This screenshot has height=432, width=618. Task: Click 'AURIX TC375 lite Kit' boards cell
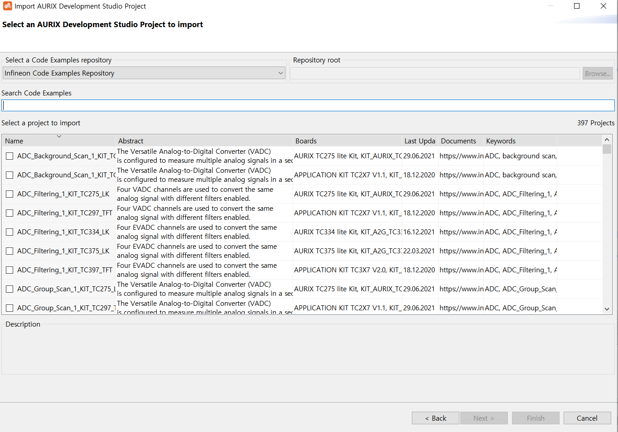[348, 251]
